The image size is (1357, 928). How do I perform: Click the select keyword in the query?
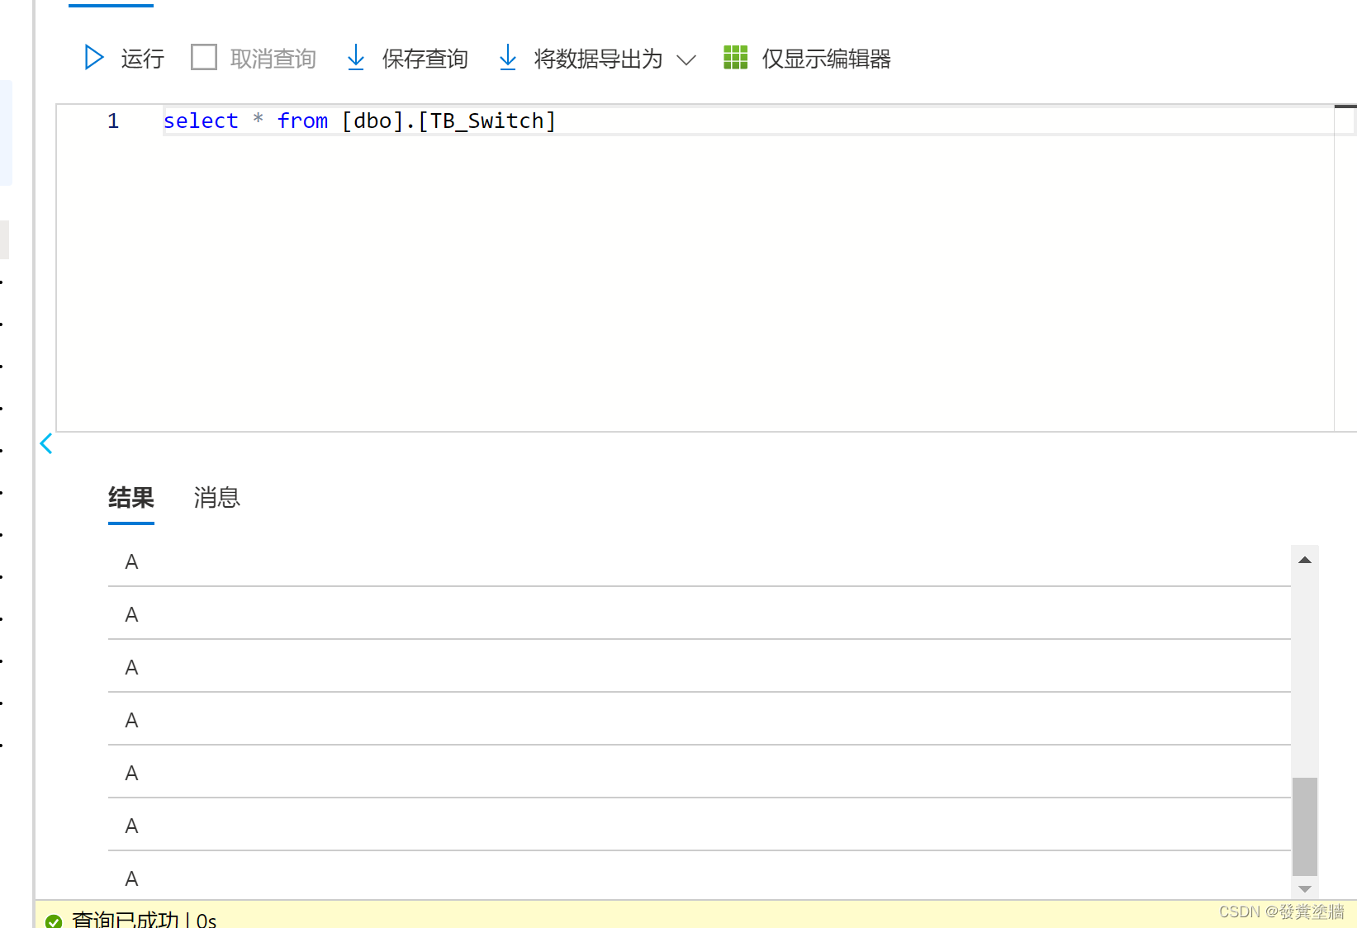point(201,121)
